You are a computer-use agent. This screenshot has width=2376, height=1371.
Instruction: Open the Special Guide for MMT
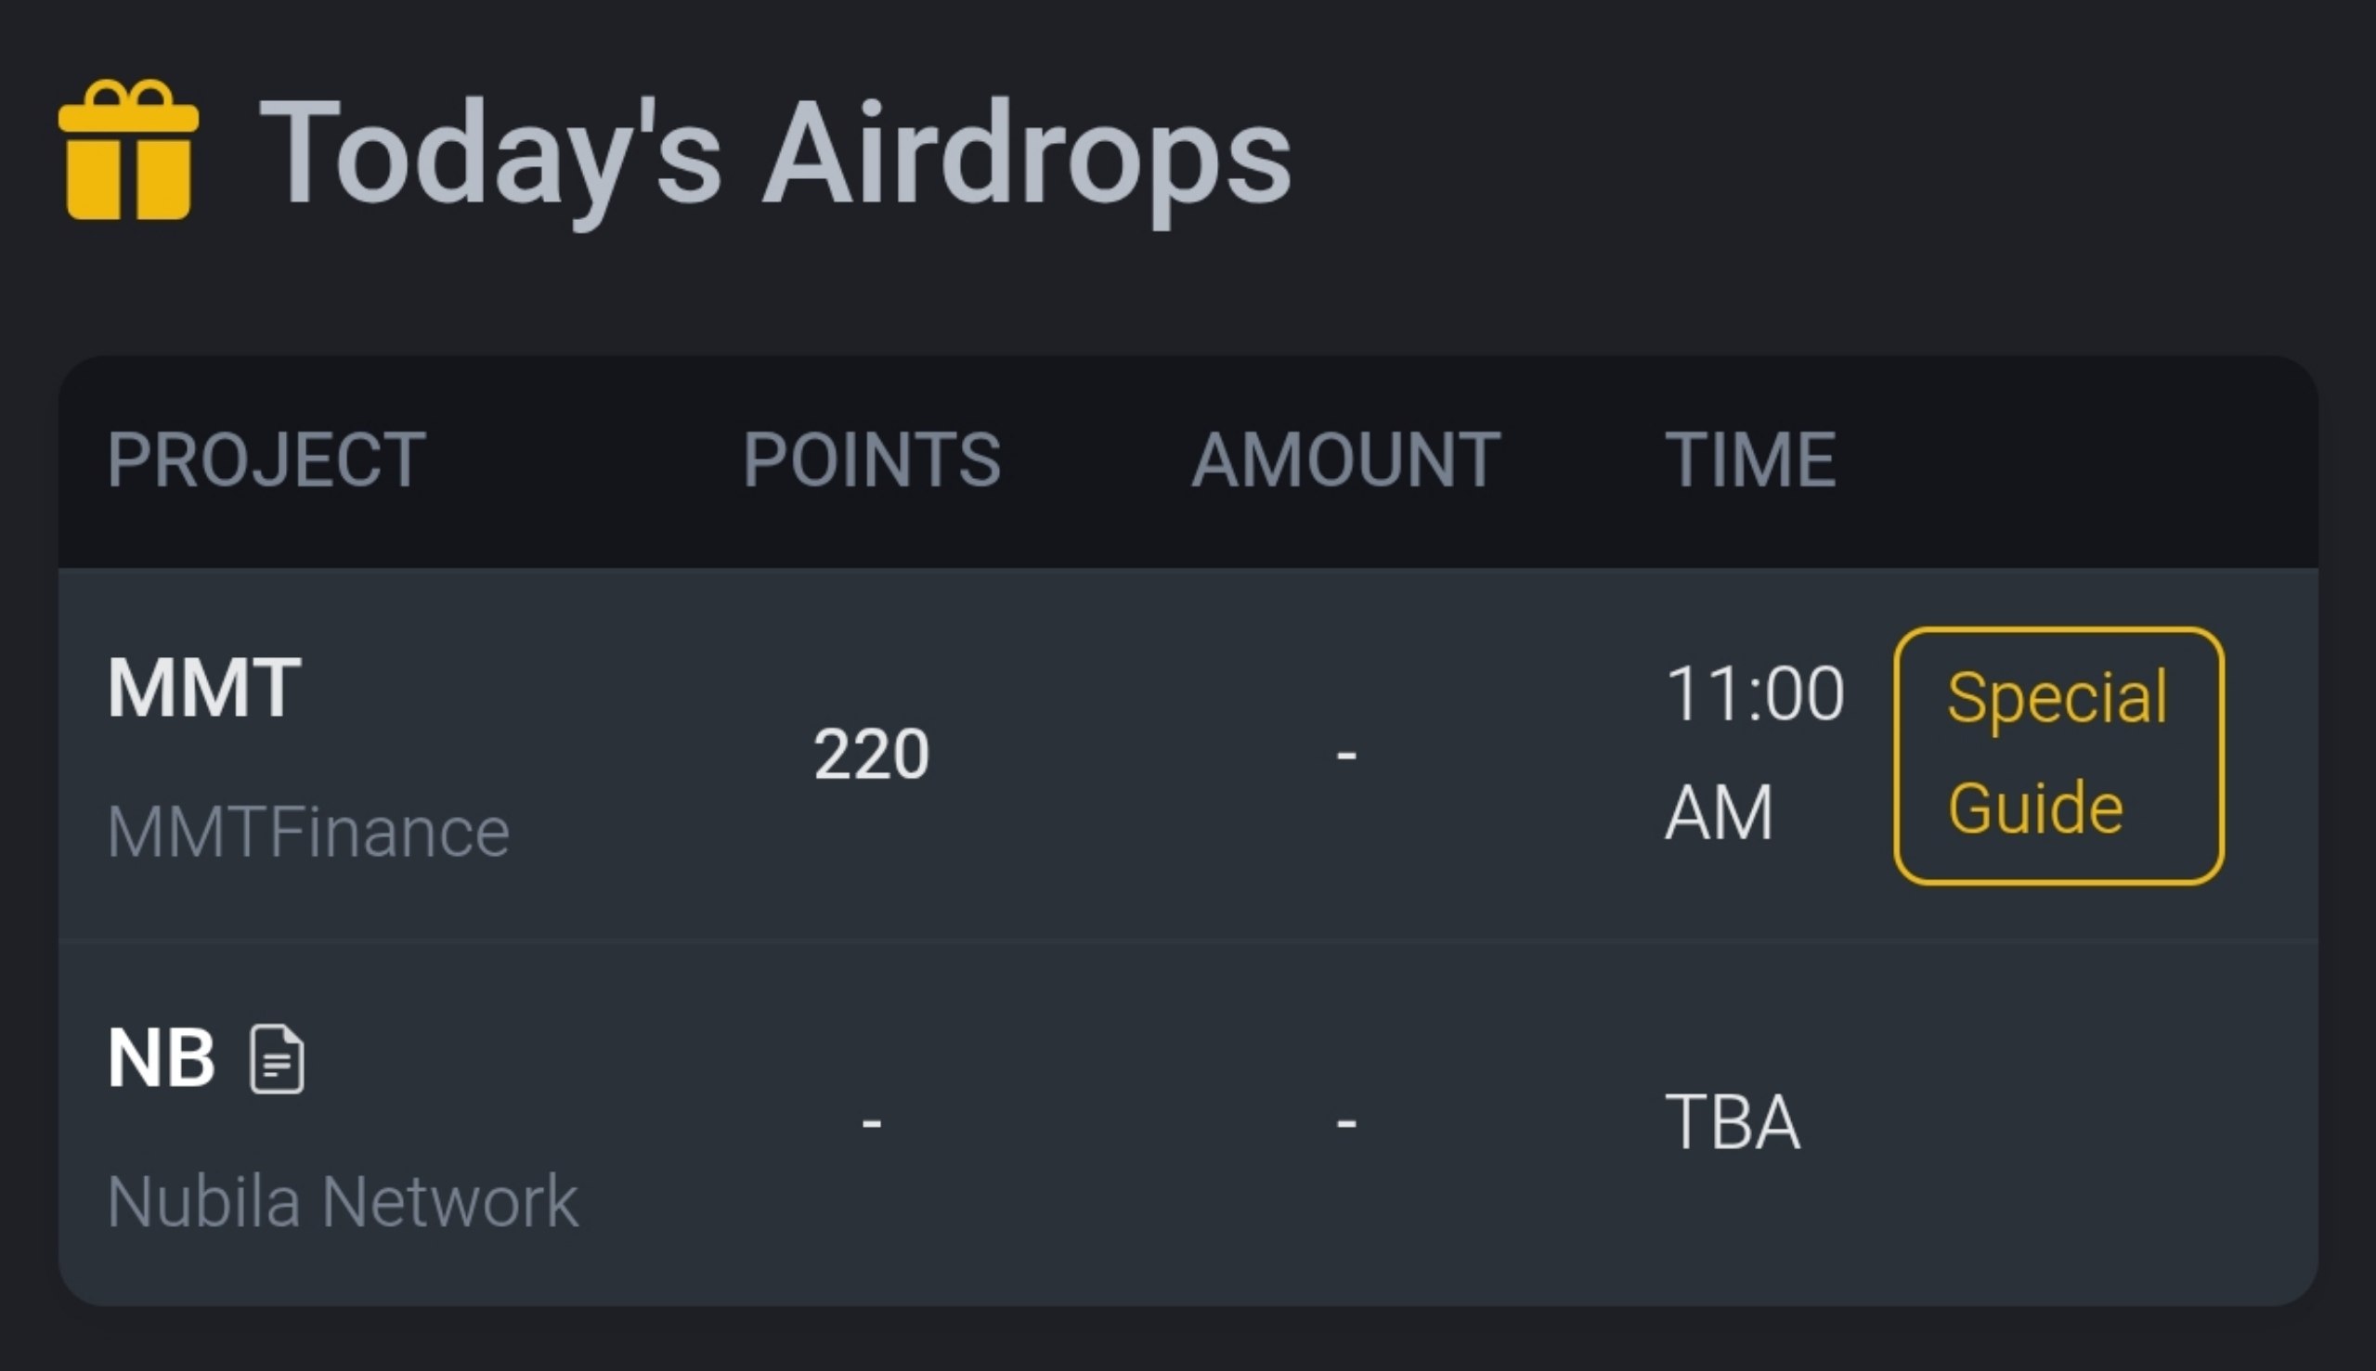[2058, 756]
